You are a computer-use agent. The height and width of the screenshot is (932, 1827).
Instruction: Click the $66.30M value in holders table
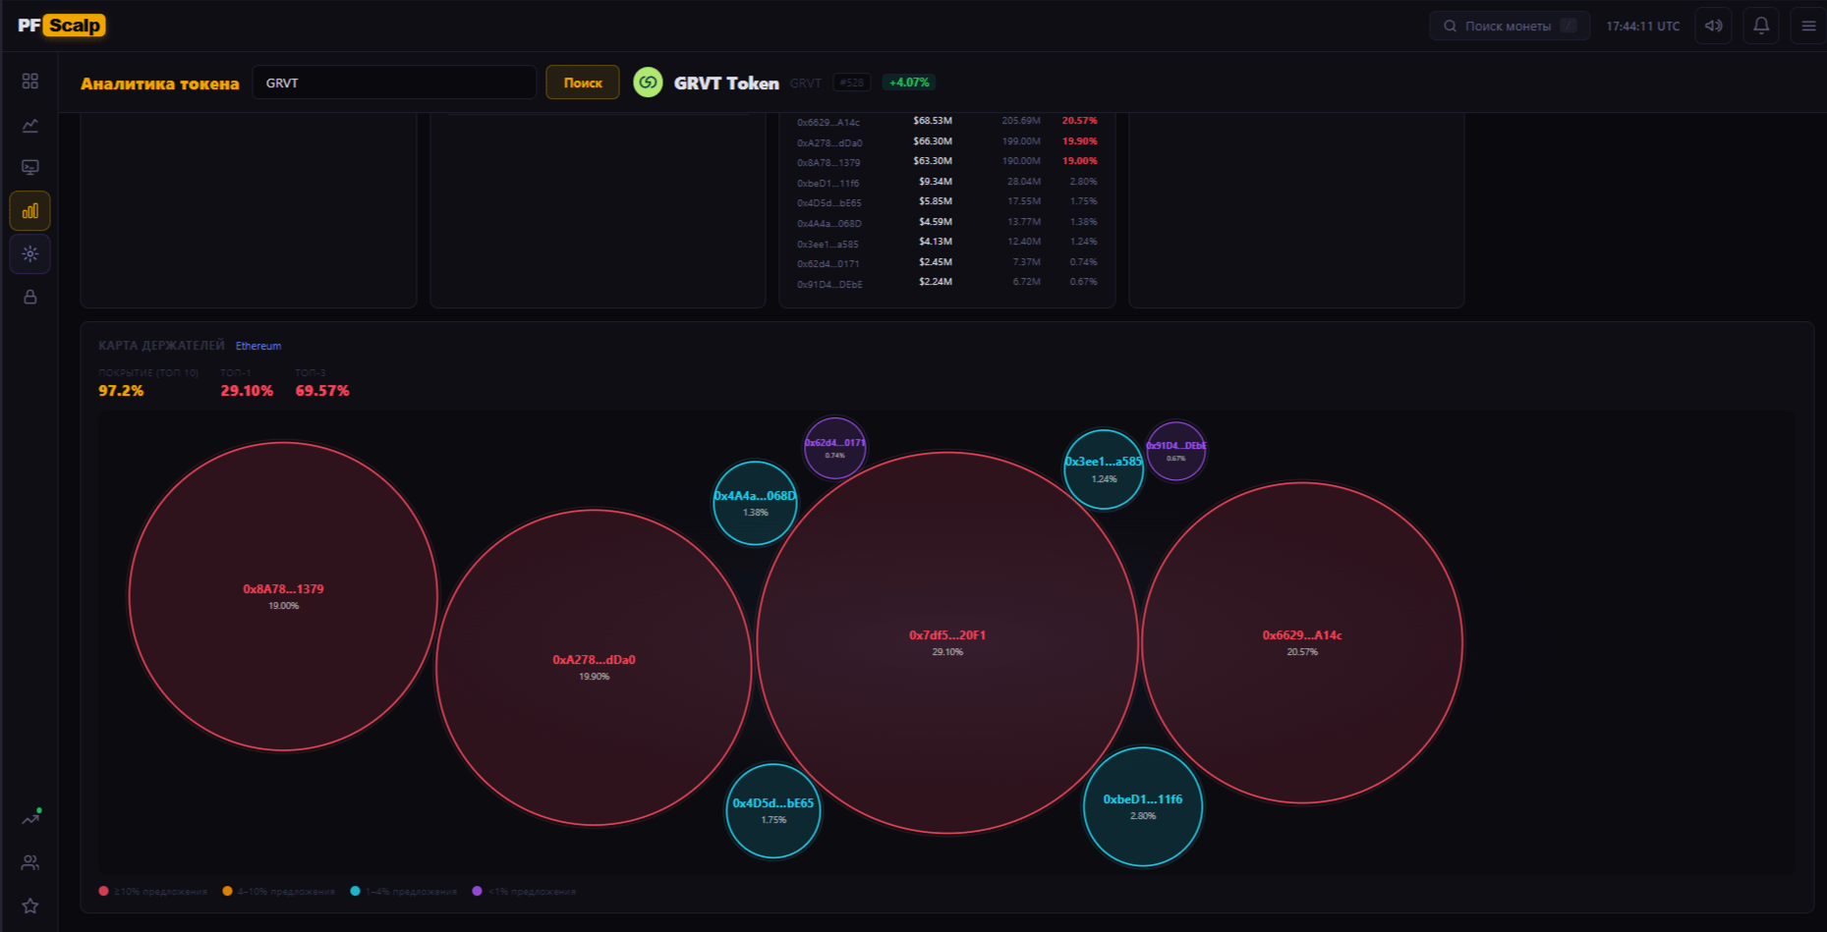click(933, 141)
